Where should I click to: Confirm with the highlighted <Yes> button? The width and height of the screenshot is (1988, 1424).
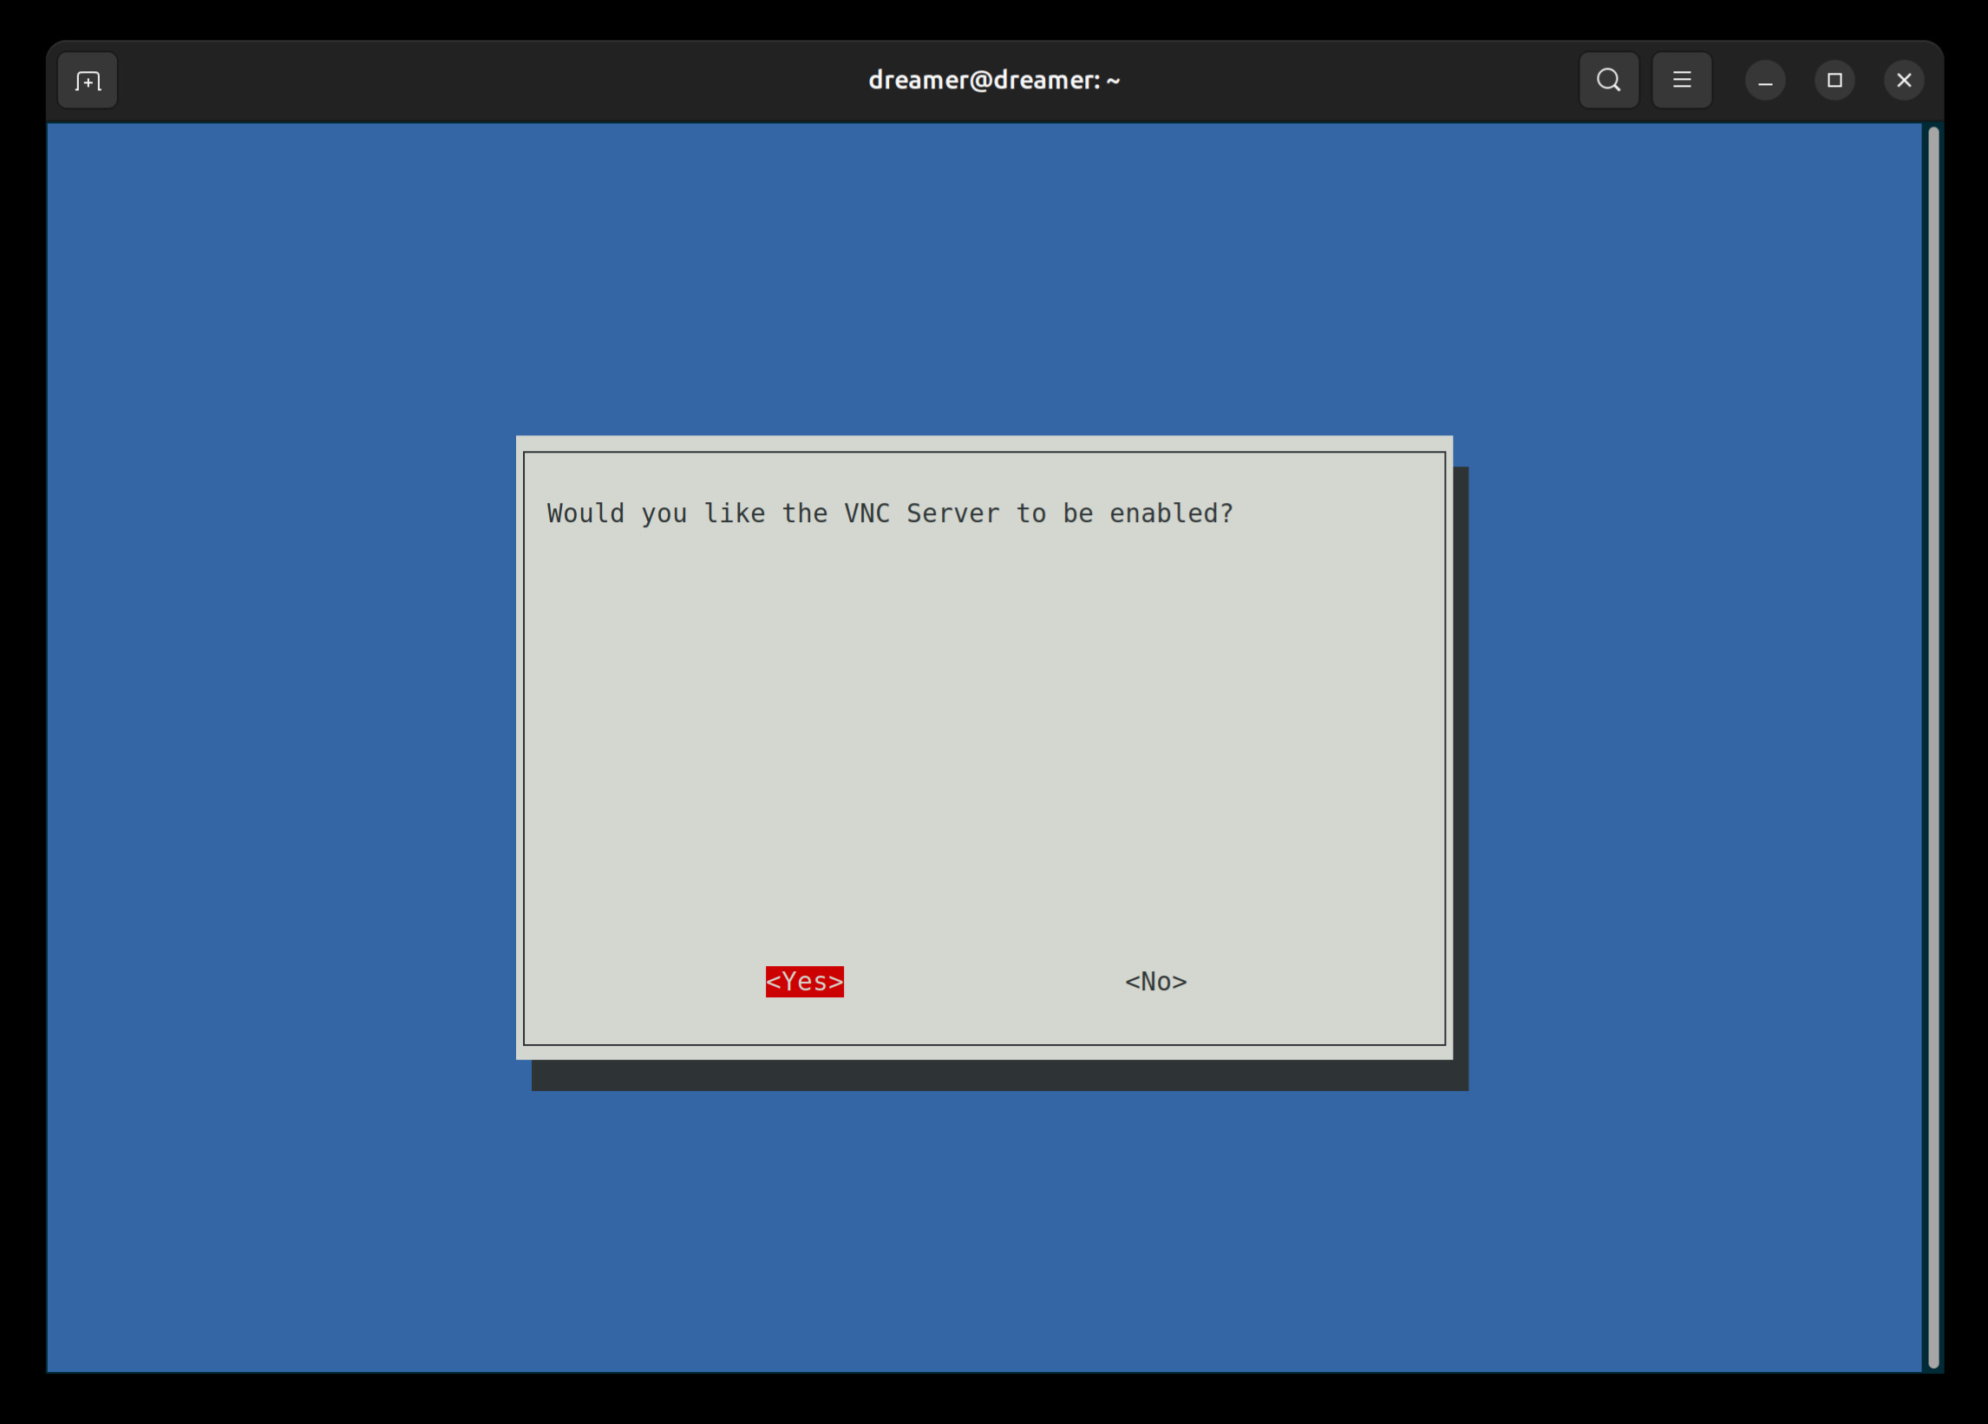(x=804, y=982)
